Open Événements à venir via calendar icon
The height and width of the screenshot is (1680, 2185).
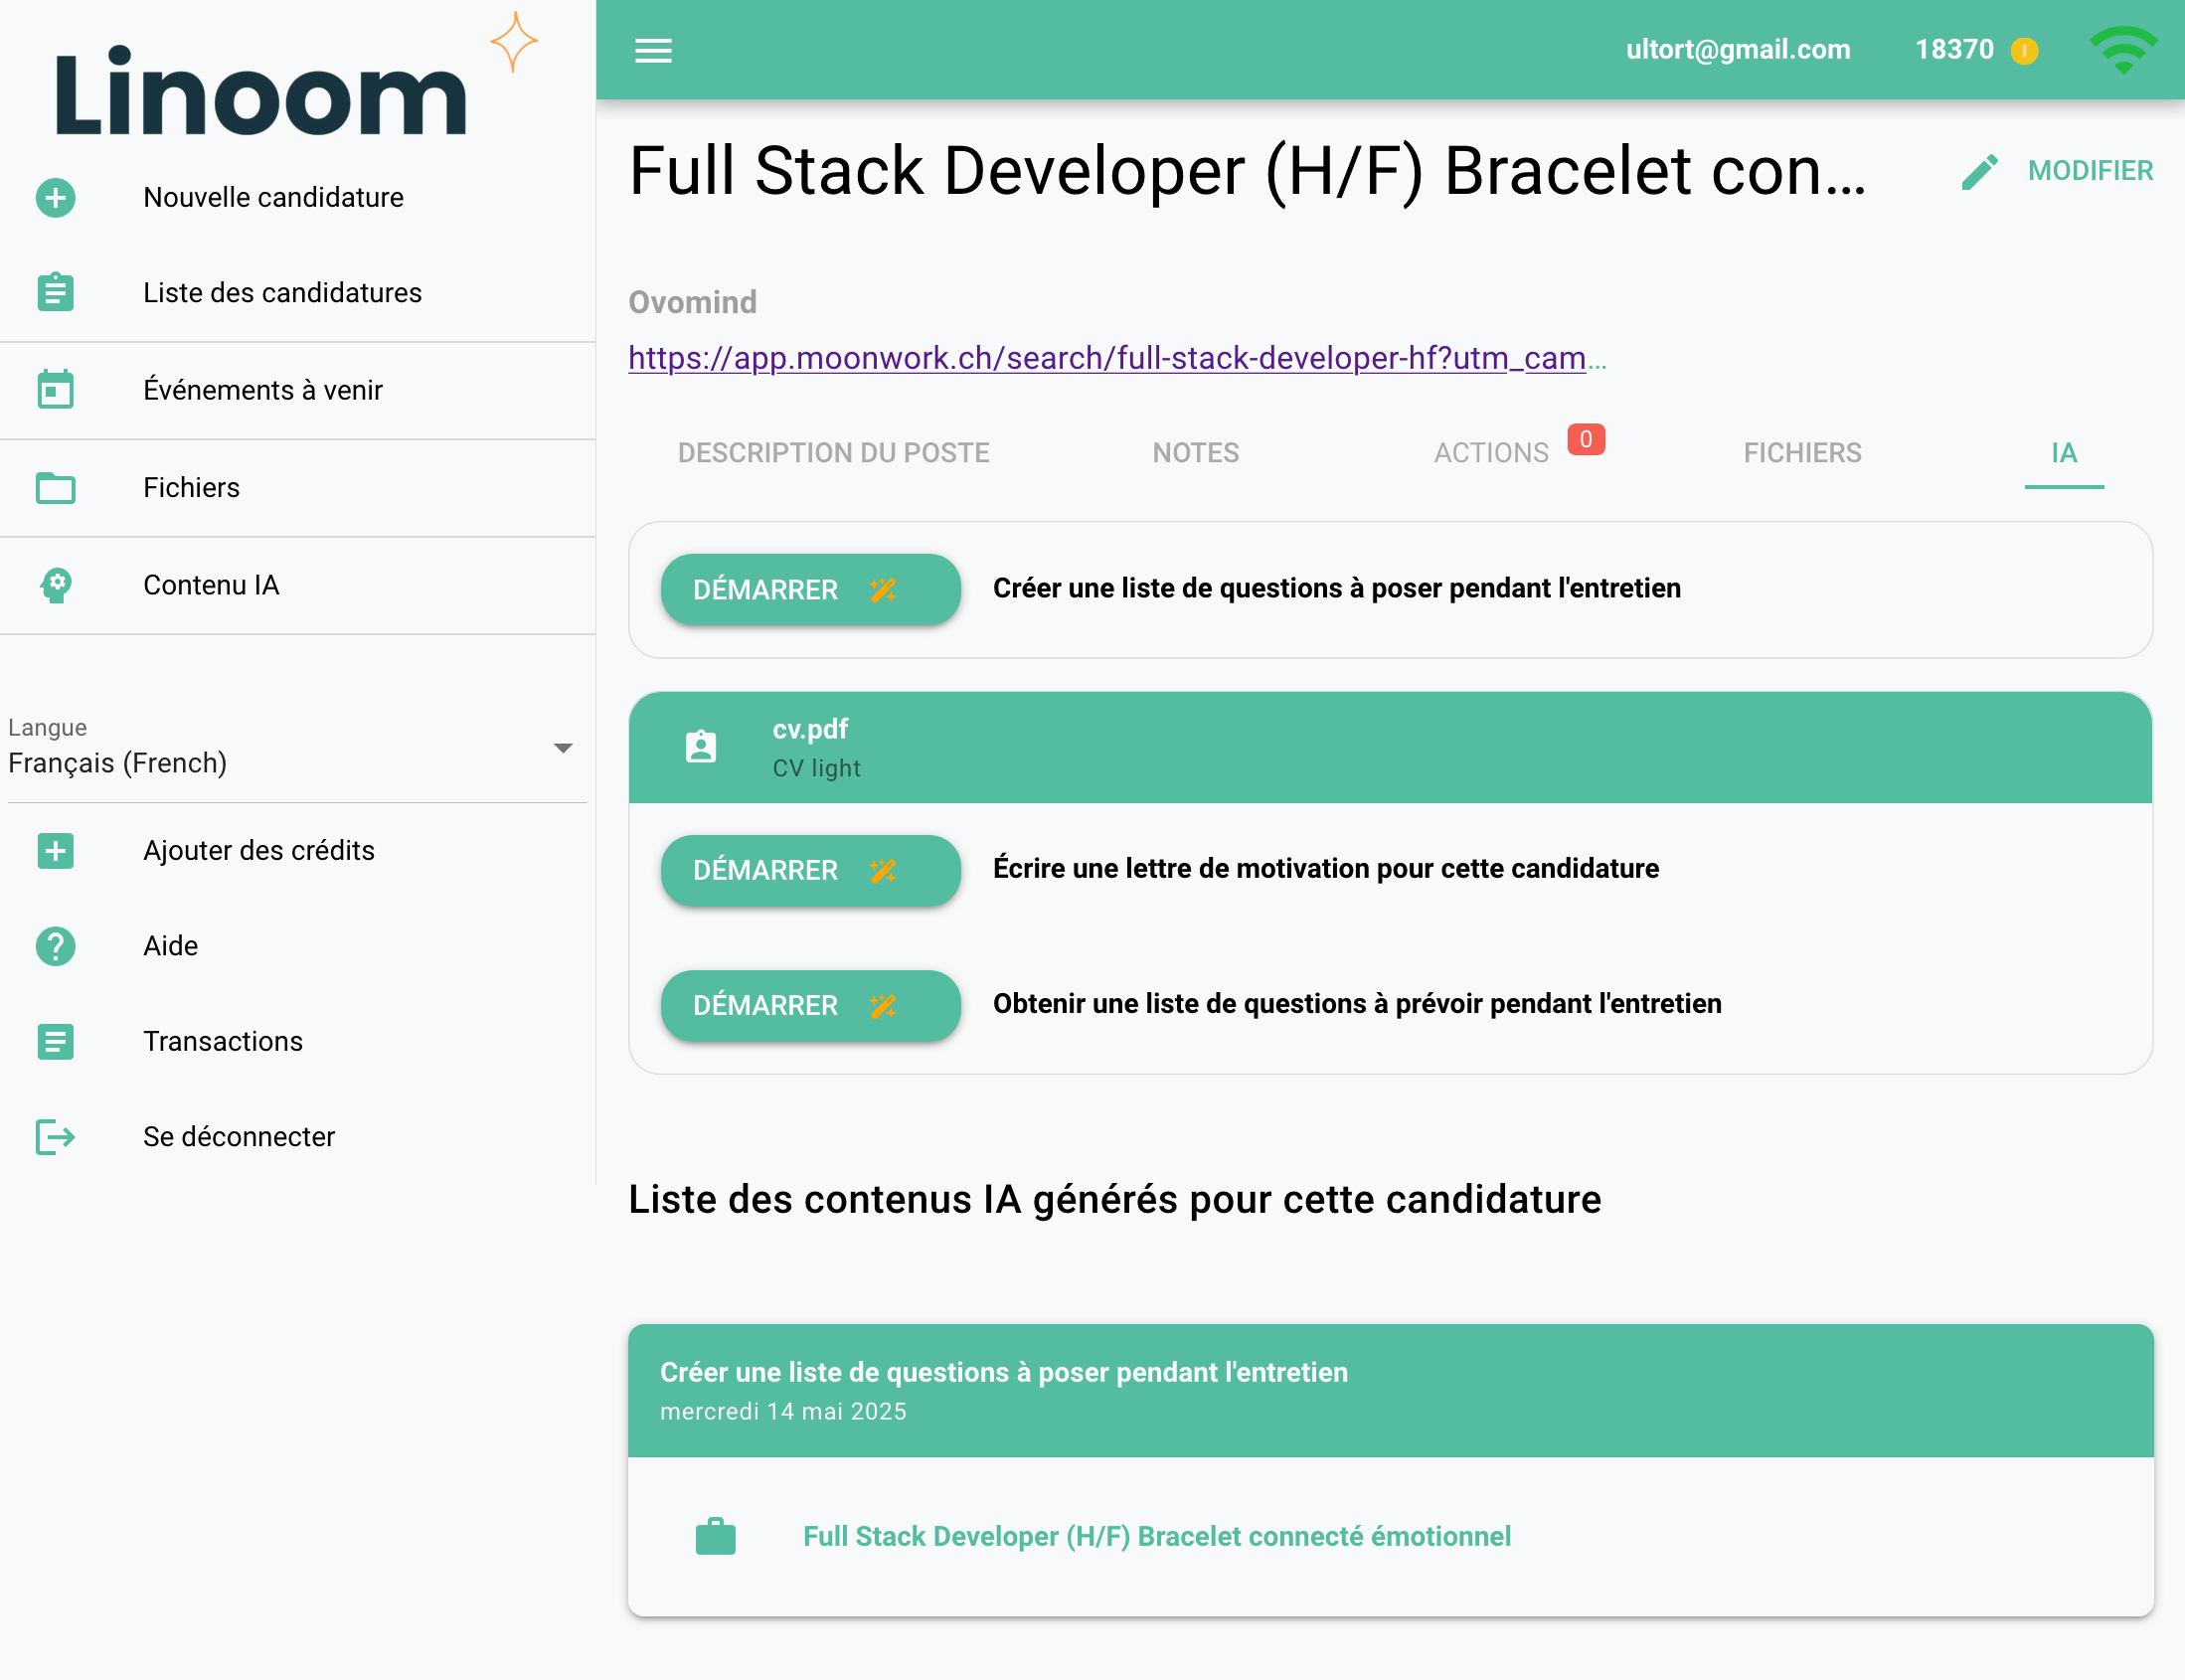point(55,390)
